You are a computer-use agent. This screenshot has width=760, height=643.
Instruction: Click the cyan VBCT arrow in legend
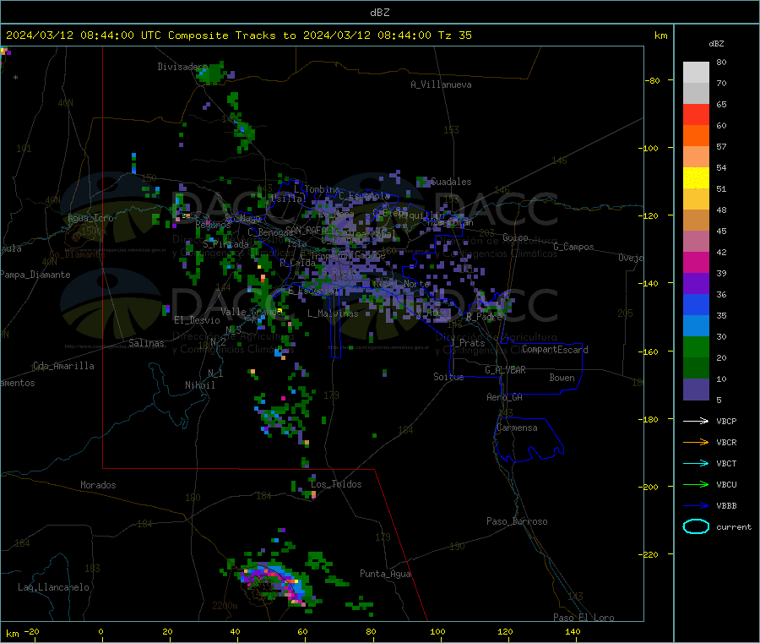click(x=696, y=464)
